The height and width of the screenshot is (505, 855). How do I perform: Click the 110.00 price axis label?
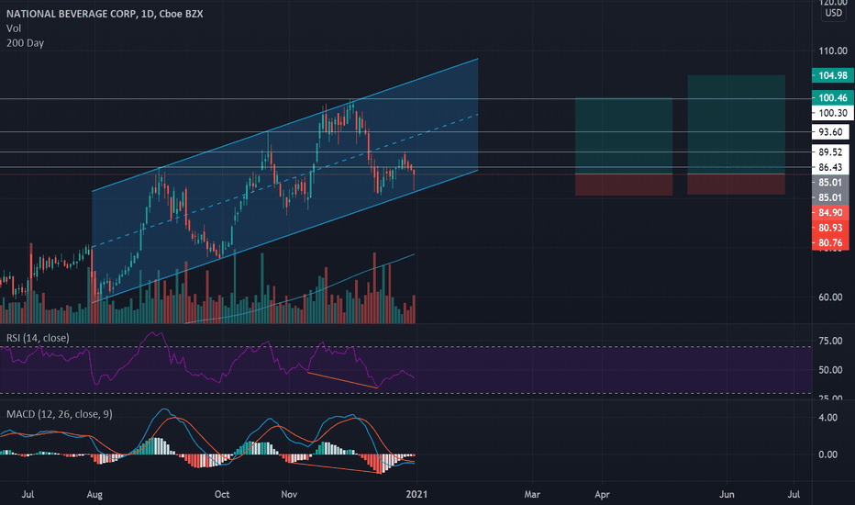(x=833, y=50)
